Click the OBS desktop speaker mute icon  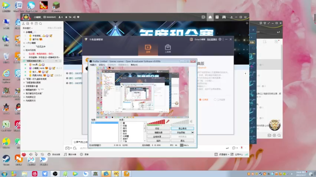(x=191, y=121)
